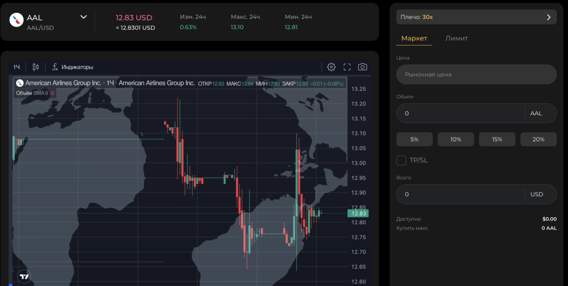Toggle fullscreen chart mode icon
This screenshot has height=286, width=568.
347,67
